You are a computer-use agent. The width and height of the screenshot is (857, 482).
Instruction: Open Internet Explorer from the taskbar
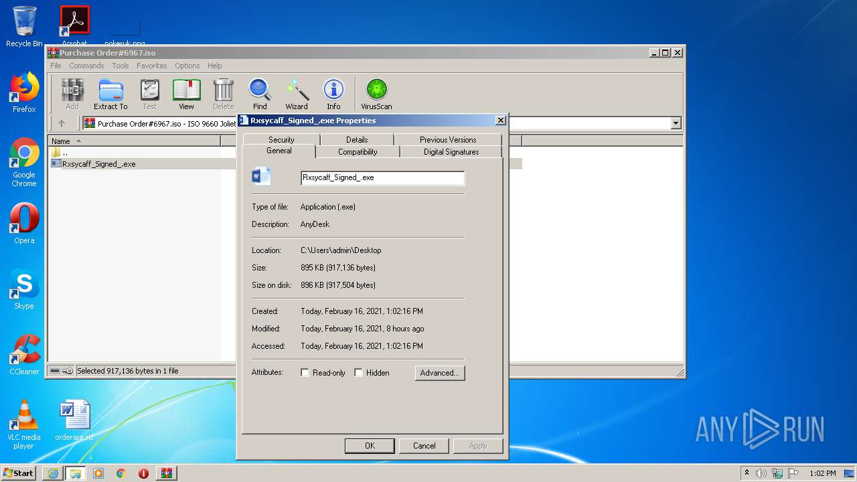click(x=53, y=473)
